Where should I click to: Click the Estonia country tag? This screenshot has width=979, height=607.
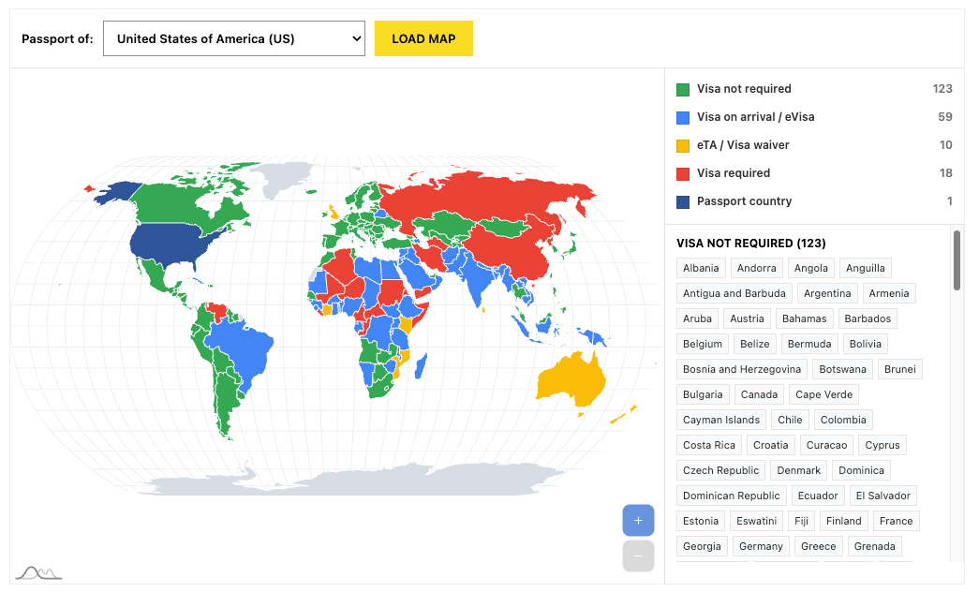701,521
